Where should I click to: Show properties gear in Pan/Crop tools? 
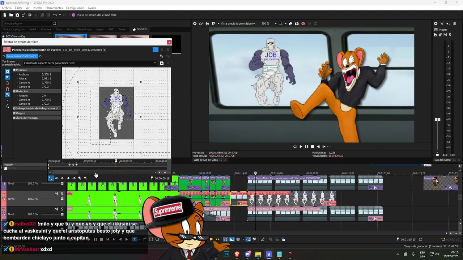7,71
